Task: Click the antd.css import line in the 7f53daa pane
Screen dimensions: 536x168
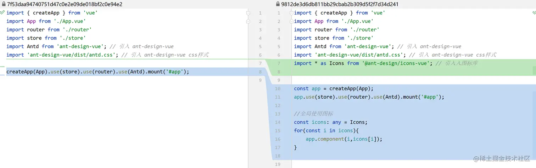Action: pyautogui.click(x=107, y=55)
